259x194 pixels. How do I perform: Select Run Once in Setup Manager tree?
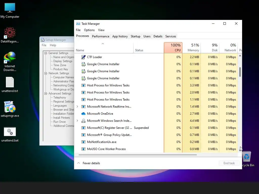pos(59,122)
